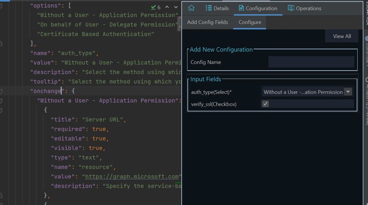Go to next highlighted problem arrow
This screenshot has height=205, width=368.
click(176, 7)
